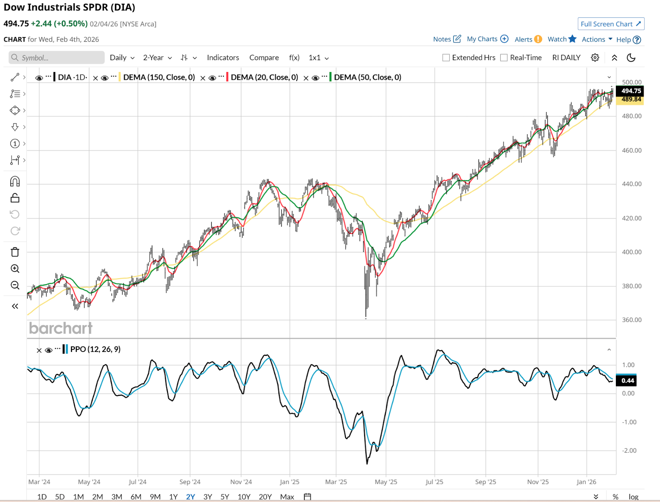
Task: Open the f(x) expressions menu
Action: click(294, 58)
